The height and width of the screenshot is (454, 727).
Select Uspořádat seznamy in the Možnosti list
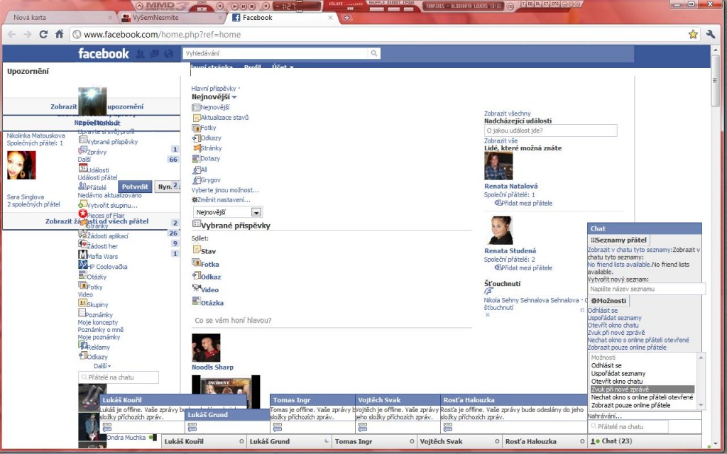point(618,373)
